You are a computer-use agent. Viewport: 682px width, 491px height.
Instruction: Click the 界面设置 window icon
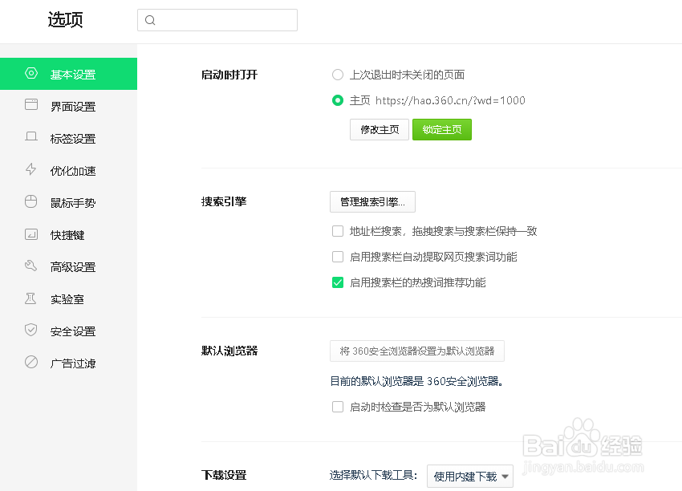[x=31, y=104]
